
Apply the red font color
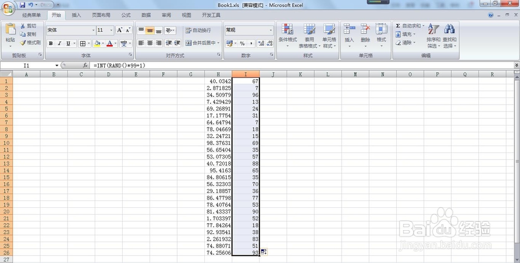coord(110,44)
